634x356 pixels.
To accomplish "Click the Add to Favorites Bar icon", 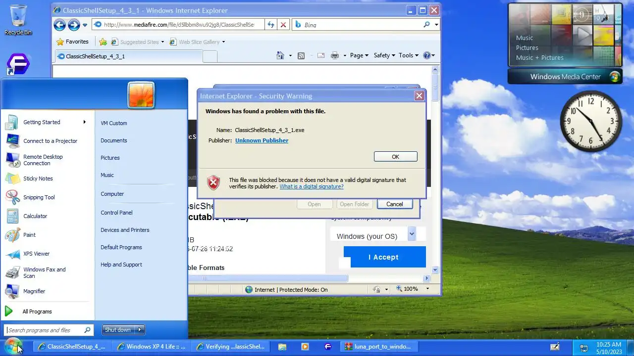I will (103, 42).
